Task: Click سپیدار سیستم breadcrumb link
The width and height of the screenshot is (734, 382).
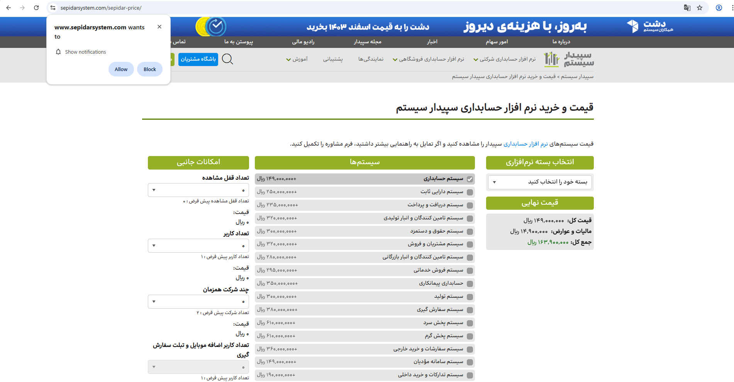Action: [577, 76]
